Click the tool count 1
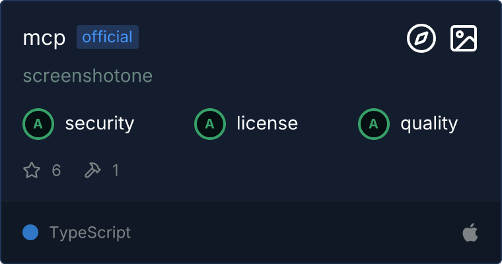502x264 pixels. pos(116,171)
